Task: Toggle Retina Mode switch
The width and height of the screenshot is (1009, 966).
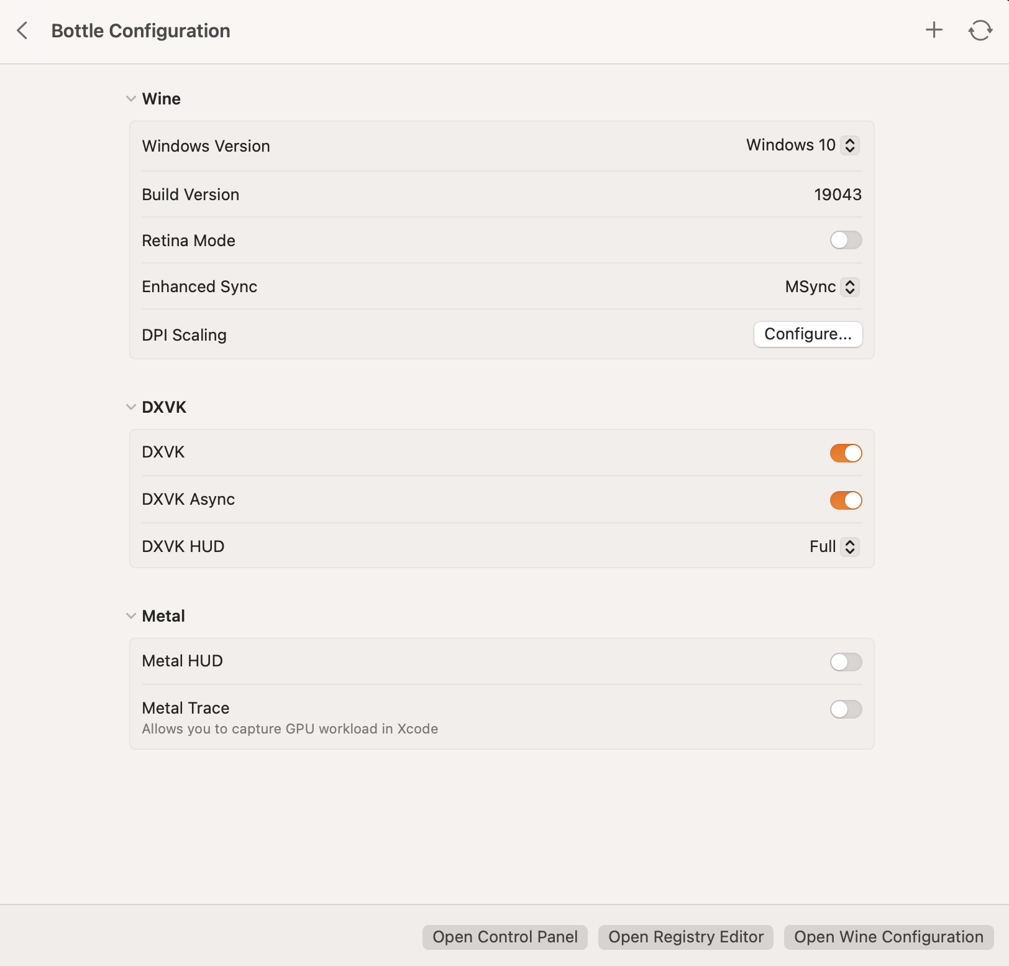Action: [846, 240]
